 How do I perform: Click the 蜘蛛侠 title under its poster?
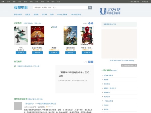coord(87,48)
